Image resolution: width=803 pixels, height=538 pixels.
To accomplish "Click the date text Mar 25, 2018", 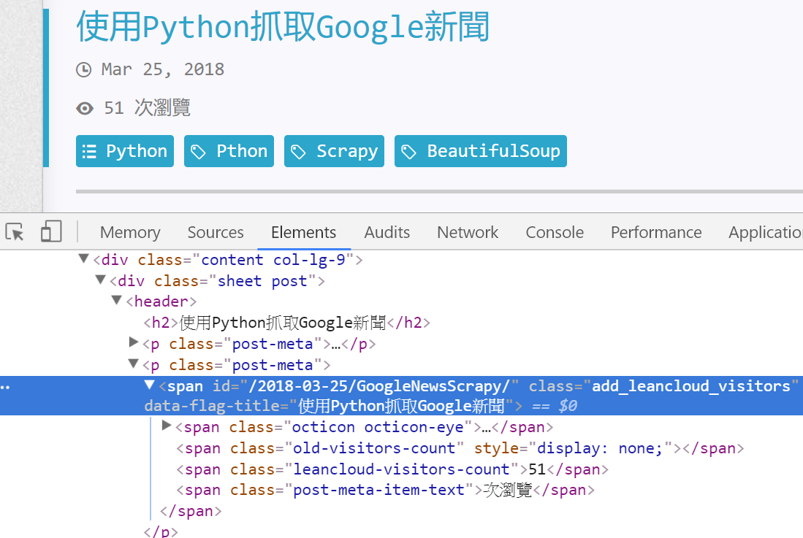I will pyautogui.click(x=163, y=69).
